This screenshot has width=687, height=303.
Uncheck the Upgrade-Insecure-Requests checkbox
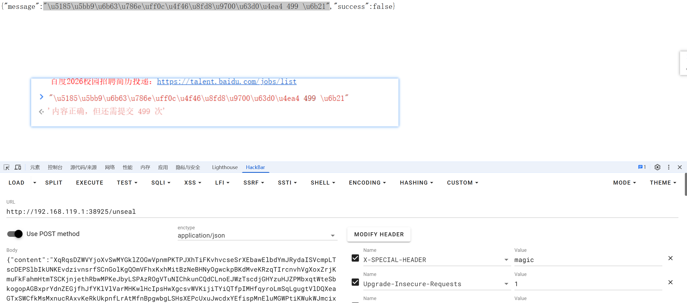pyautogui.click(x=355, y=282)
